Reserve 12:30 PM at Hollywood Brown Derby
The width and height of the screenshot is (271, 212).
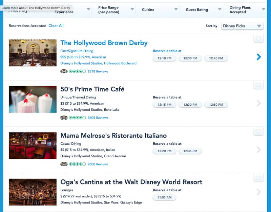click(190, 58)
